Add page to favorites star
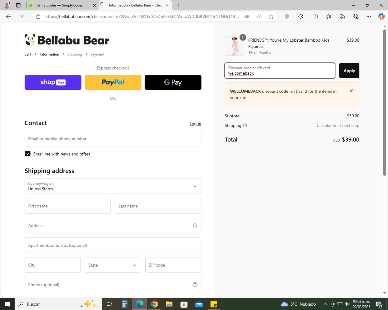 [x=271, y=17]
